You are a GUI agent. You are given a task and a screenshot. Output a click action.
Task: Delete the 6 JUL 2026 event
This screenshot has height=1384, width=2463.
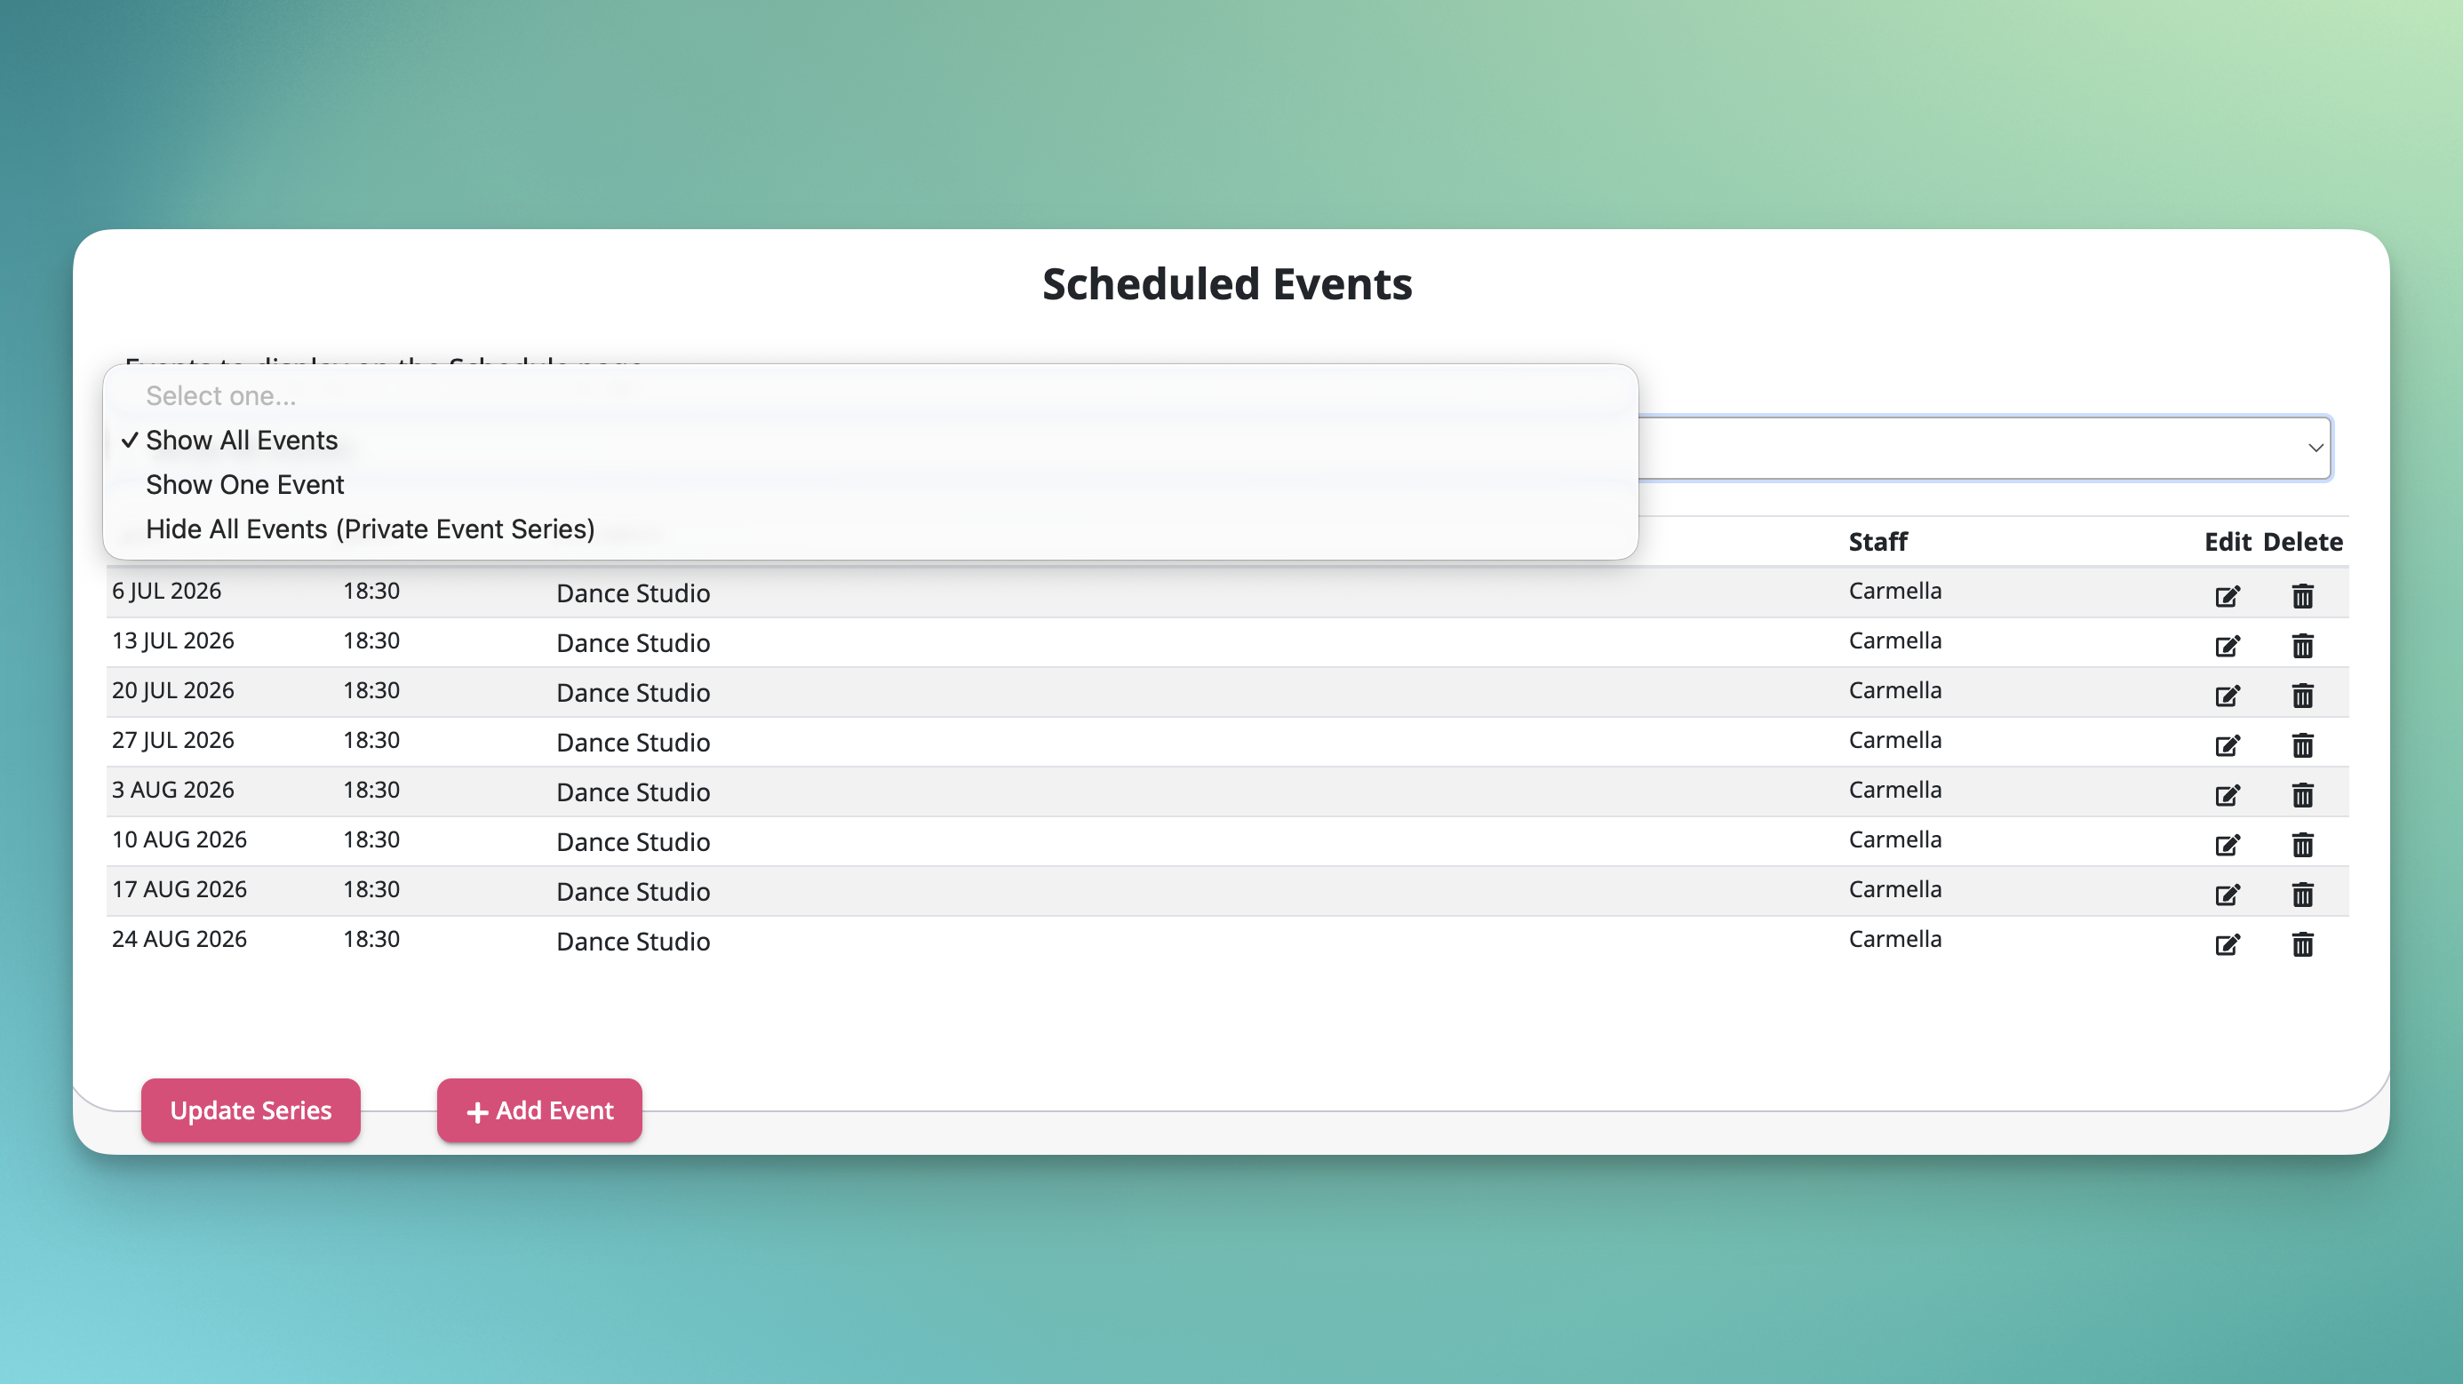tap(2302, 596)
